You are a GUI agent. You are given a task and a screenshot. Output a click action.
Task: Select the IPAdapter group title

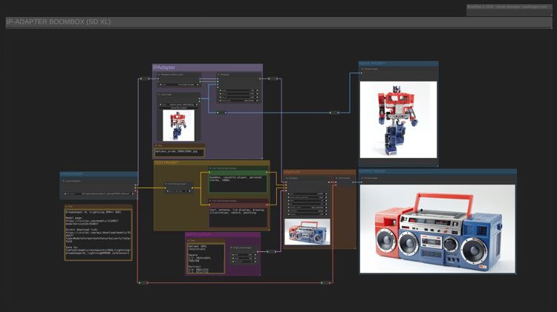tap(165, 67)
